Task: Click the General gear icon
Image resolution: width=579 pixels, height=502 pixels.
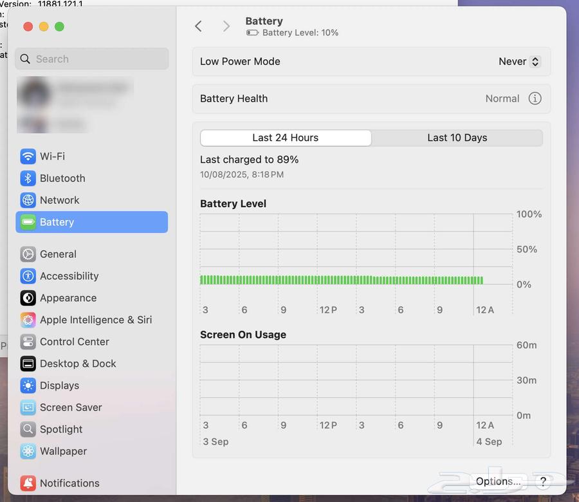Action: [28, 254]
